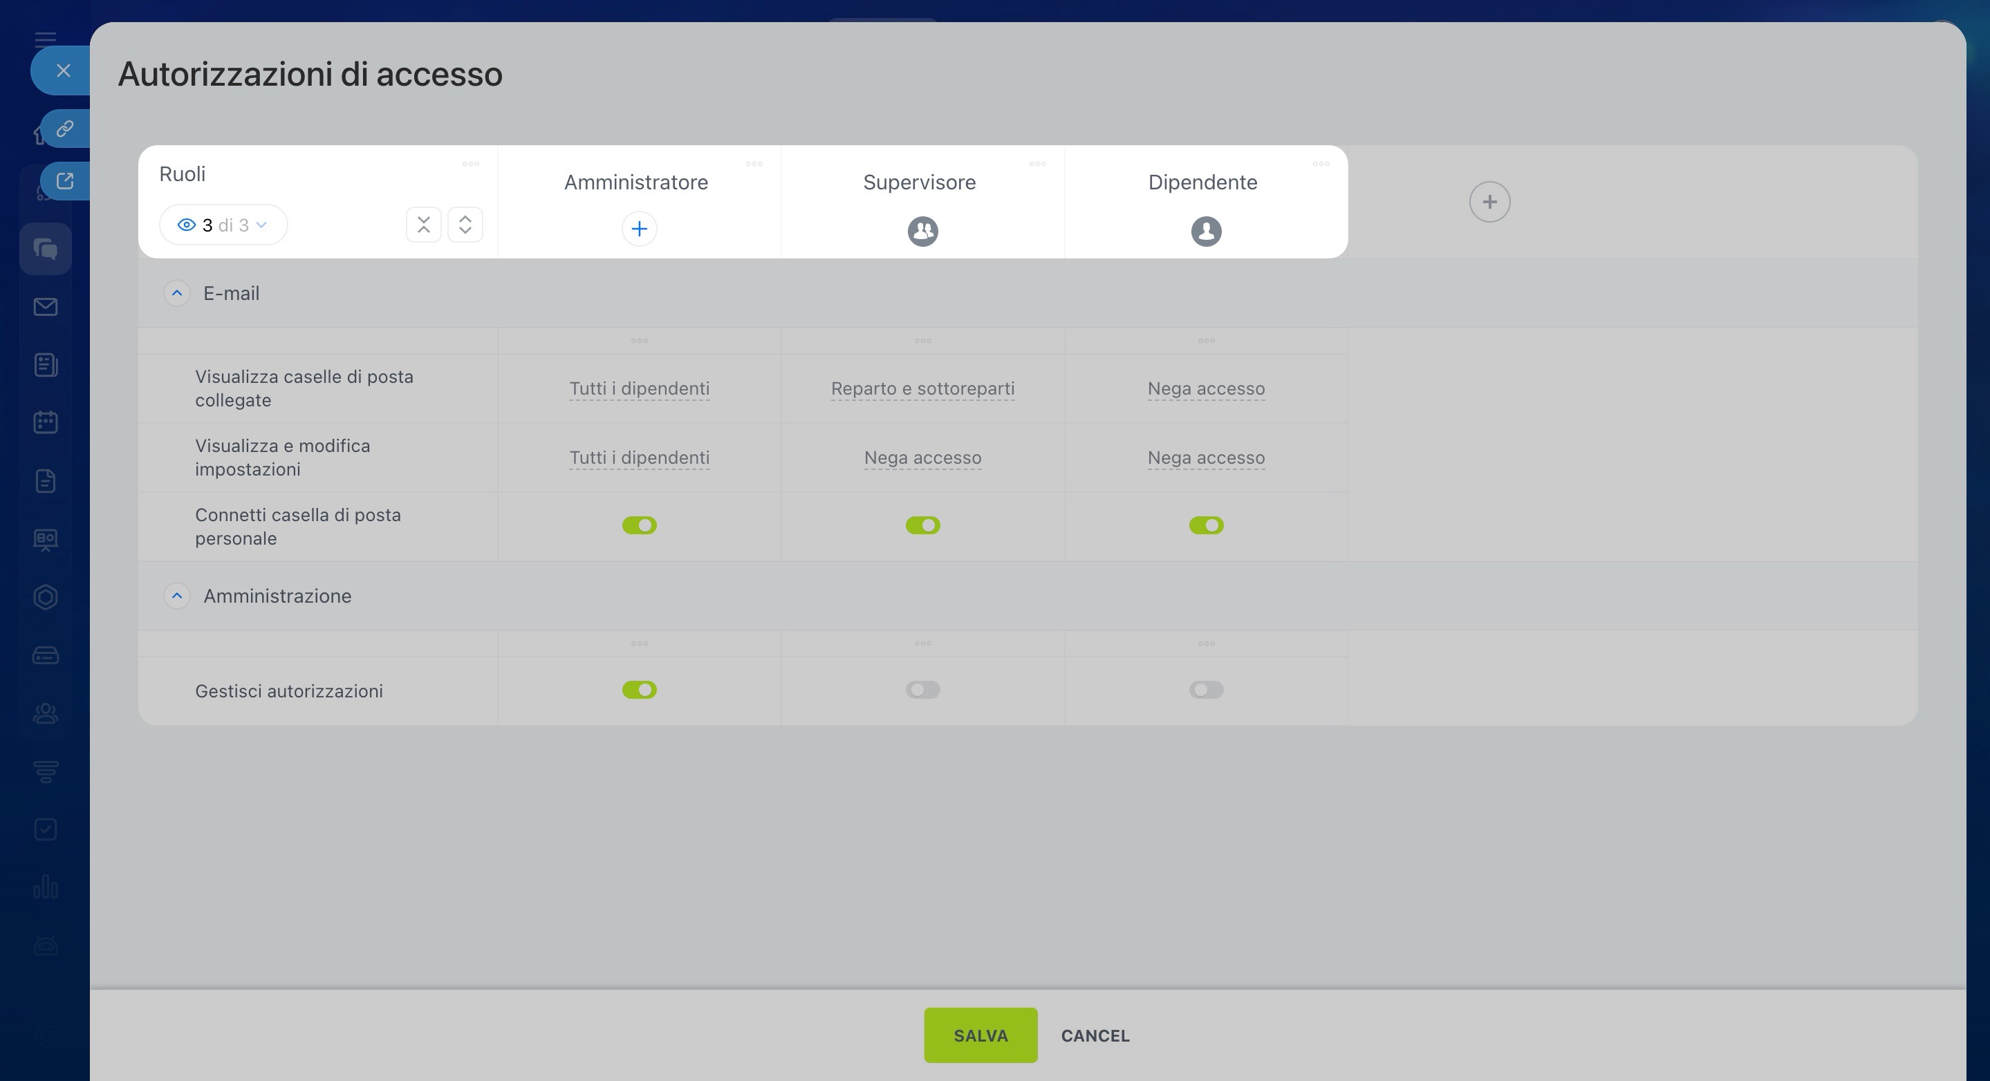Click the open in new window icon
Viewport: 1990px width, 1081px height.
(65, 180)
